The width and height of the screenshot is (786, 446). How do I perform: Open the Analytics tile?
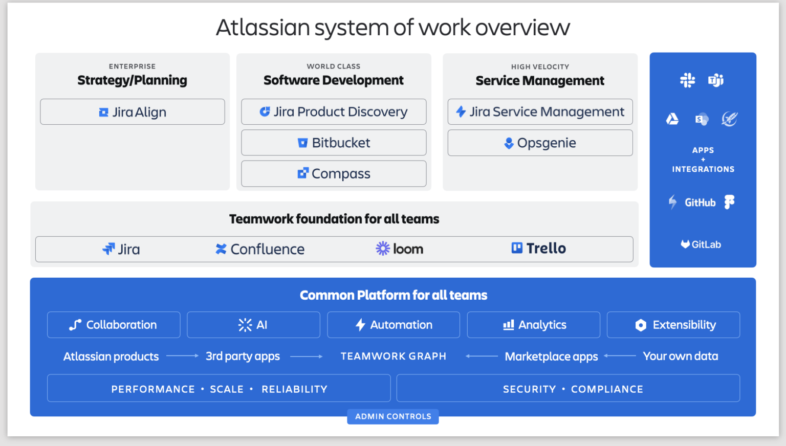(533, 324)
